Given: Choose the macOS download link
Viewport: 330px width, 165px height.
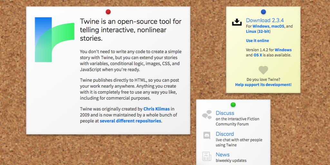Looking at the screenshot, I should click(x=278, y=26).
